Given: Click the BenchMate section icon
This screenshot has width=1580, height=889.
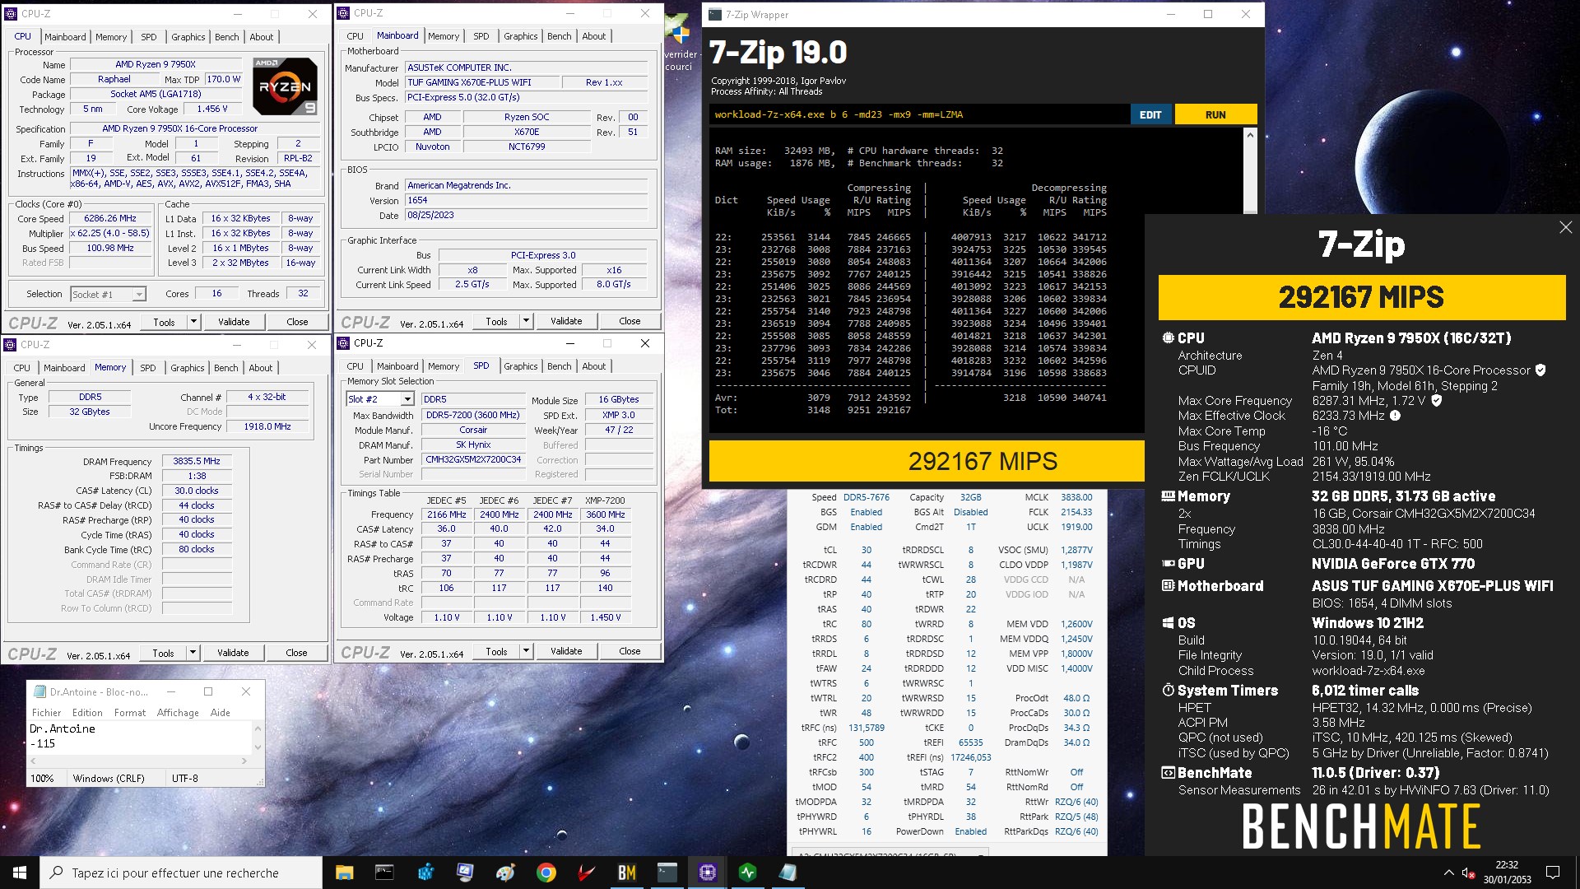Looking at the screenshot, I should 1168,773.
